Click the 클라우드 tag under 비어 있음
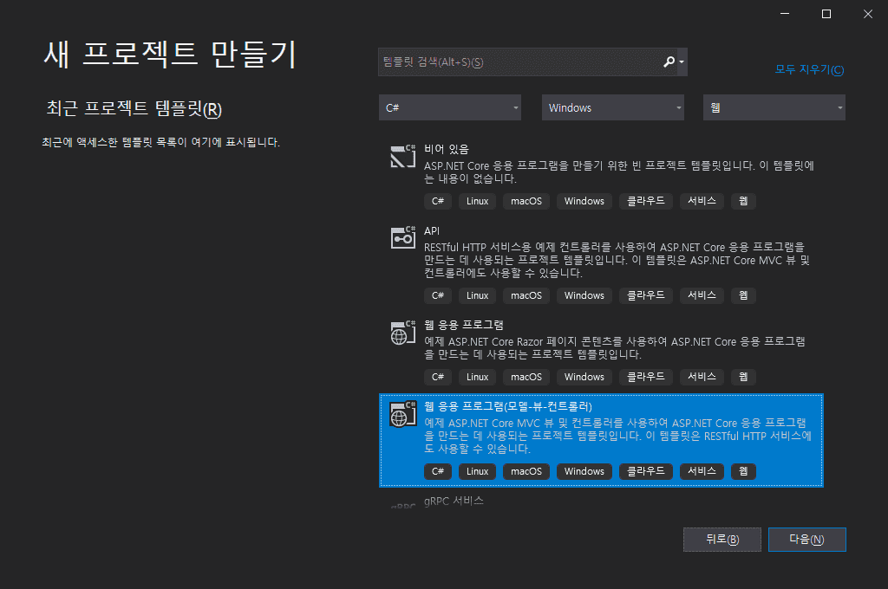The image size is (888, 589). (645, 201)
